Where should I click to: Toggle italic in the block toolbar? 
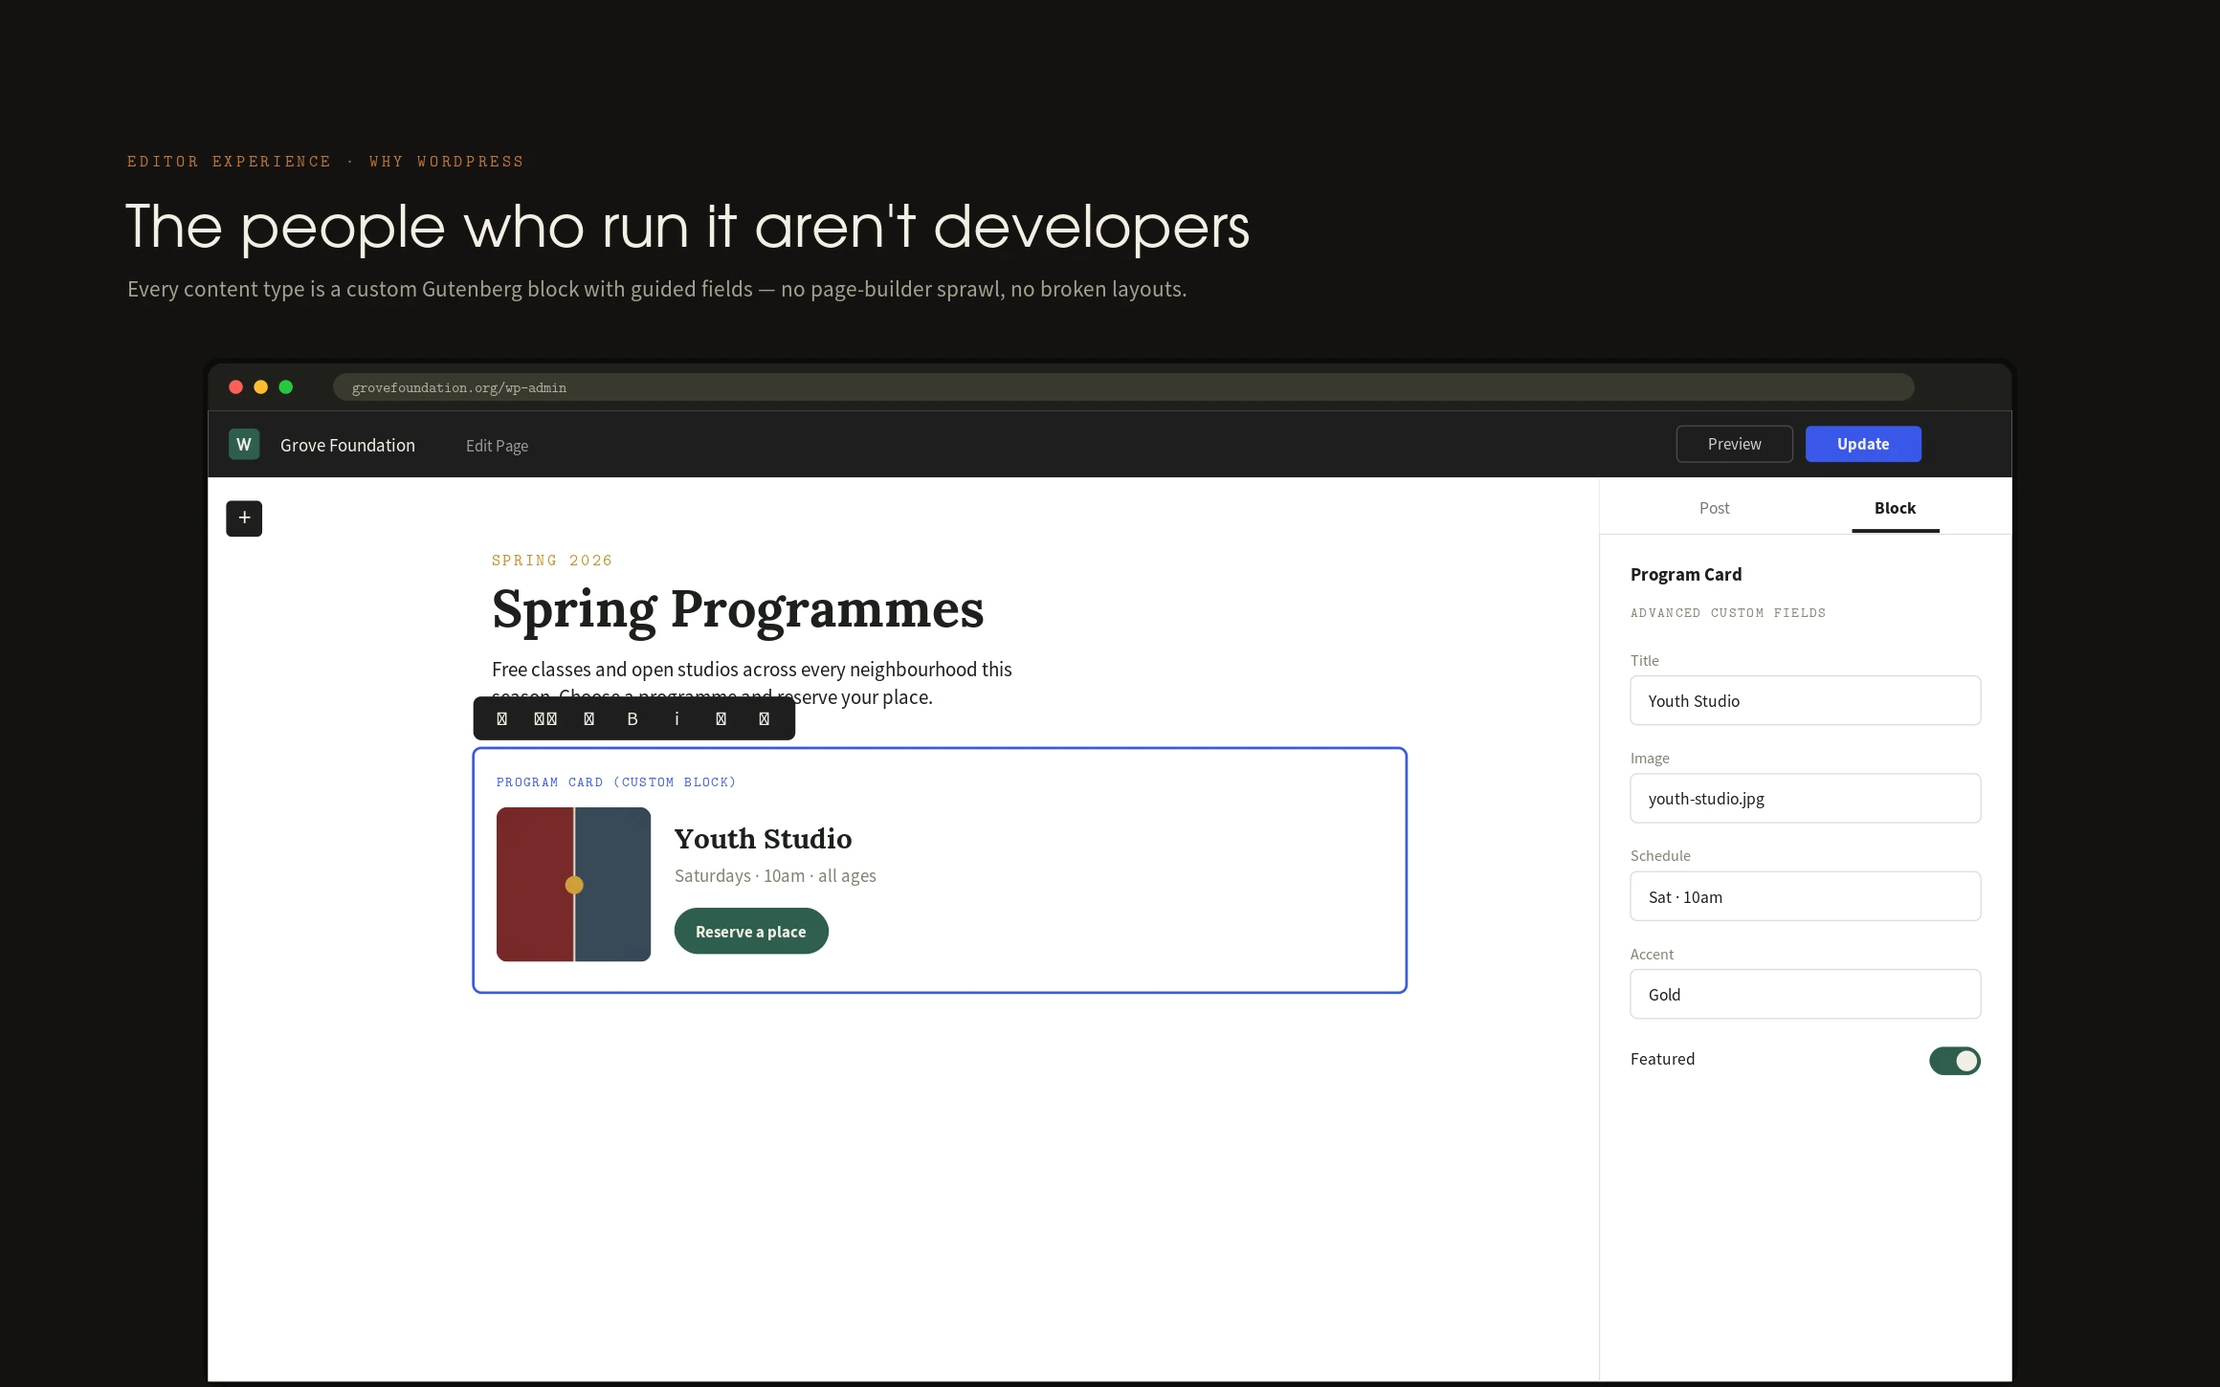[x=677, y=718]
